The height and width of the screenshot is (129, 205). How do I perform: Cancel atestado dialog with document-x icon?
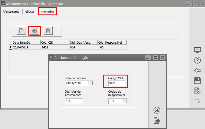157,120
